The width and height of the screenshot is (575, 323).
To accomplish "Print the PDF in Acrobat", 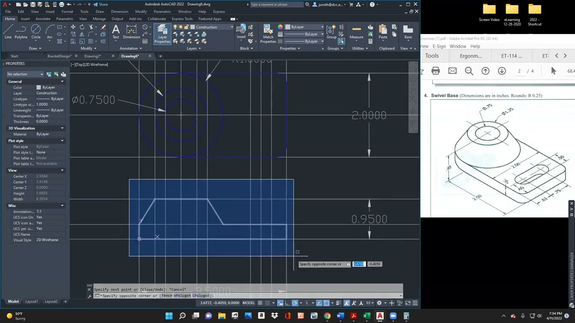I will click(435, 71).
